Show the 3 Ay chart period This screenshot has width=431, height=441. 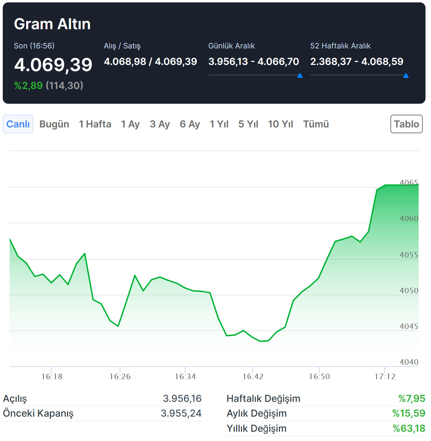point(160,124)
